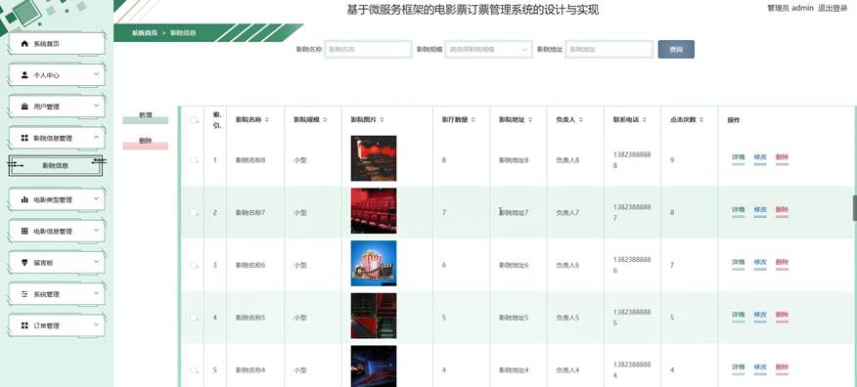Select the 影院信息 submenu item
This screenshot has width=857, height=387.
(55, 165)
